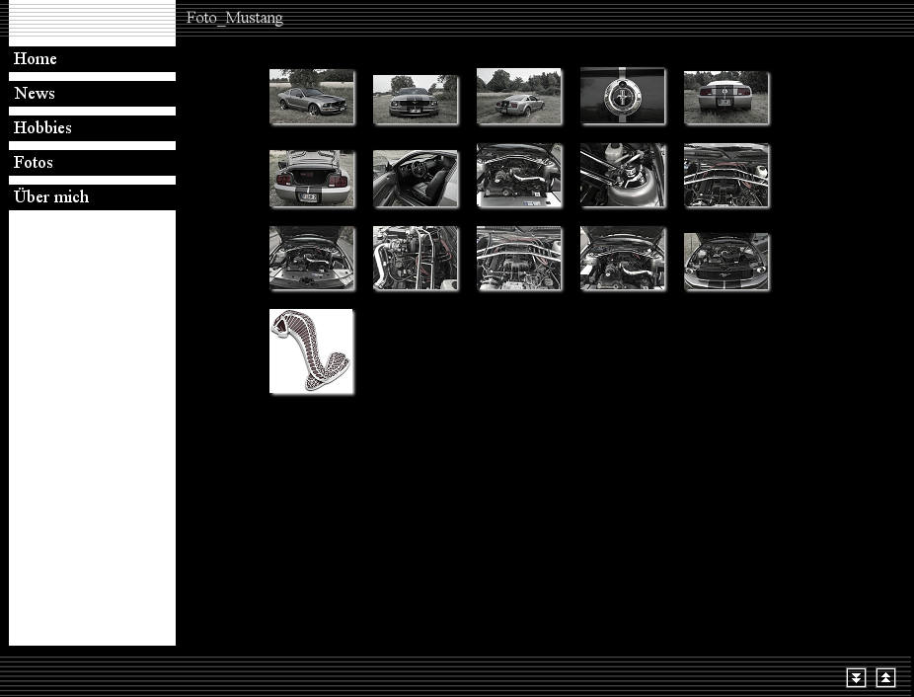
Task: View the first engine photo in third row
Action: 311,258
